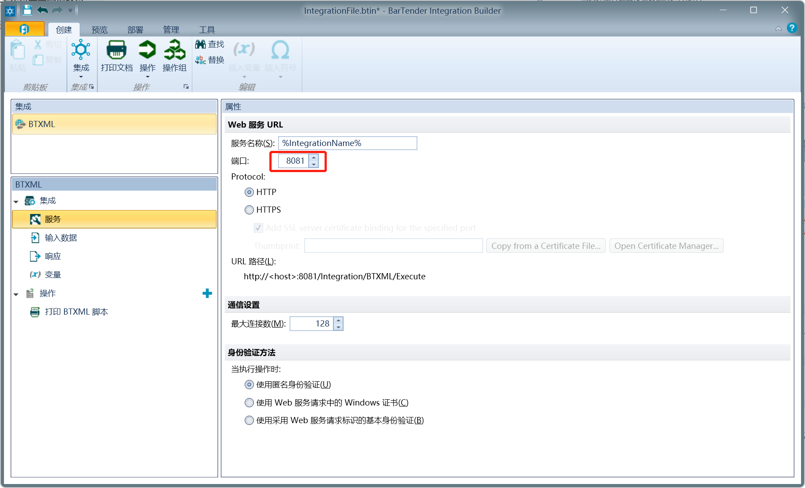Select the Windows 证书 authentication radio button
This screenshot has height=488, width=805.
coord(249,402)
